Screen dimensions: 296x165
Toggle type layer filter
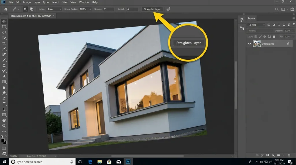[x=279, y=25]
